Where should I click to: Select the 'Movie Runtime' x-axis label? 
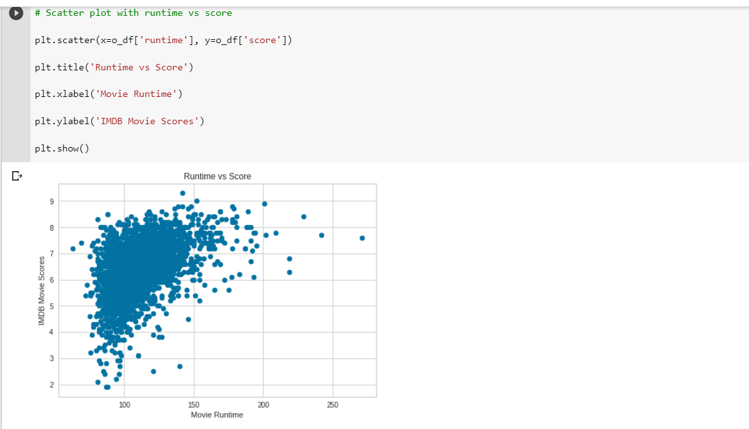217,414
